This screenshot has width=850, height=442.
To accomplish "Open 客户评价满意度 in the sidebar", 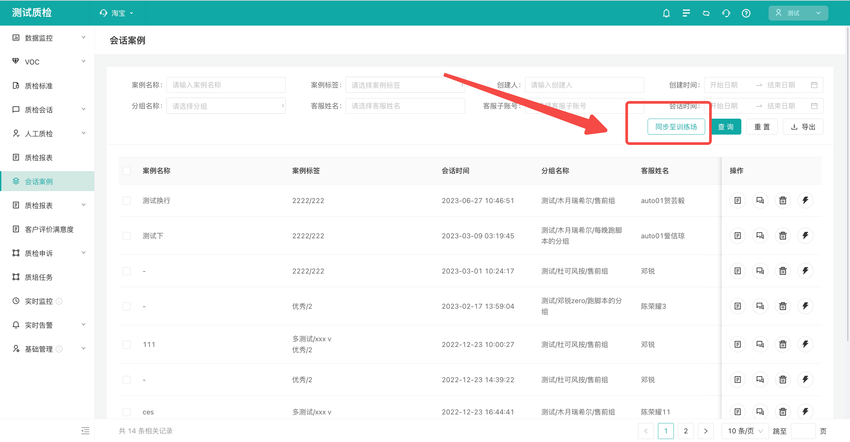I will point(48,229).
